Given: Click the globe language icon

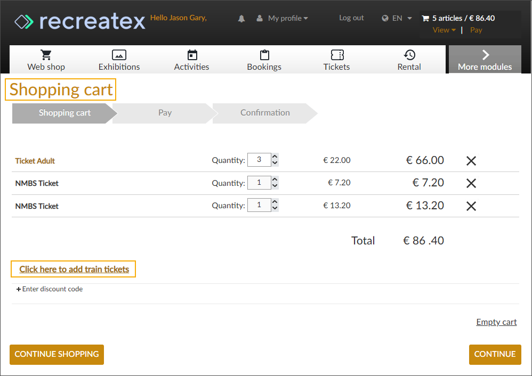Looking at the screenshot, I should (x=385, y=18).
